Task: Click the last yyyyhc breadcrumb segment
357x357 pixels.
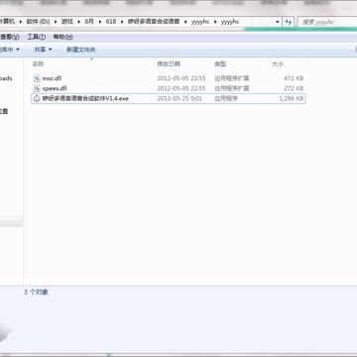Action: [x=230, y=22]
